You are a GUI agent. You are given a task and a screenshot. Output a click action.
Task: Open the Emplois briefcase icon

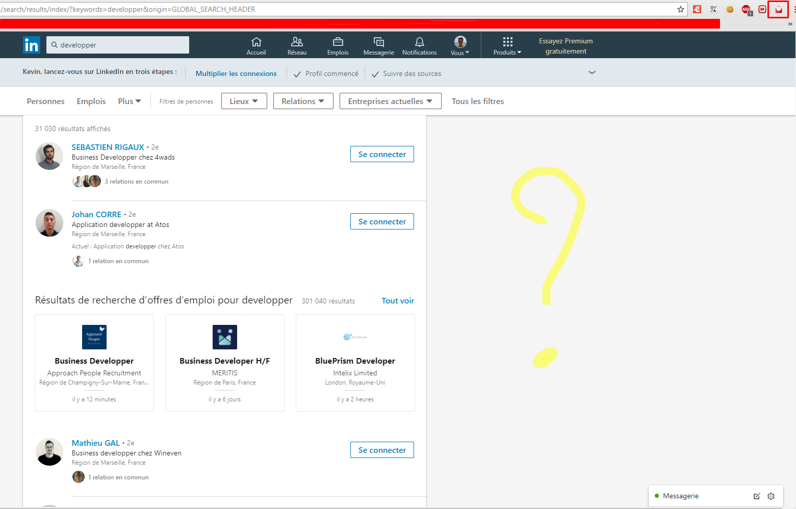(x=337, y=45)
